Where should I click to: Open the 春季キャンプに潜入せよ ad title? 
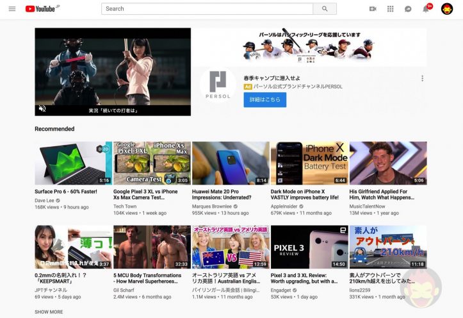point(272,78)
